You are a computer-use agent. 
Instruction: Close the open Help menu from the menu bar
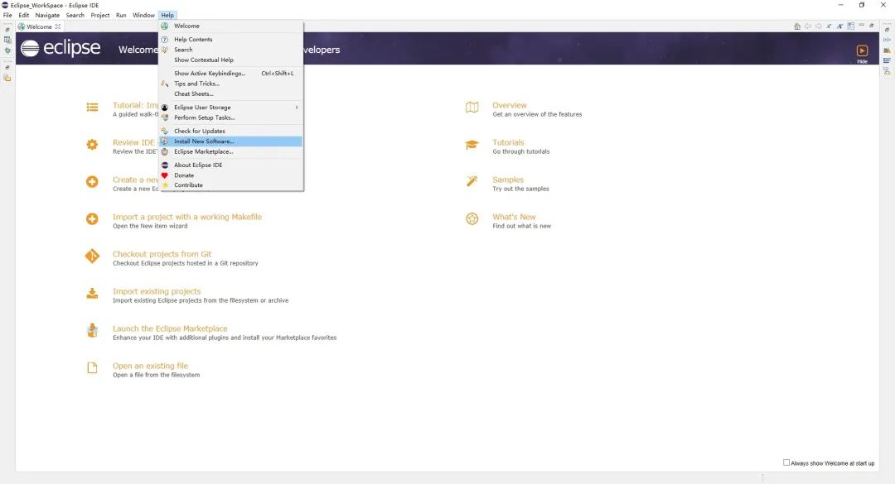click(x=167, y=16)
